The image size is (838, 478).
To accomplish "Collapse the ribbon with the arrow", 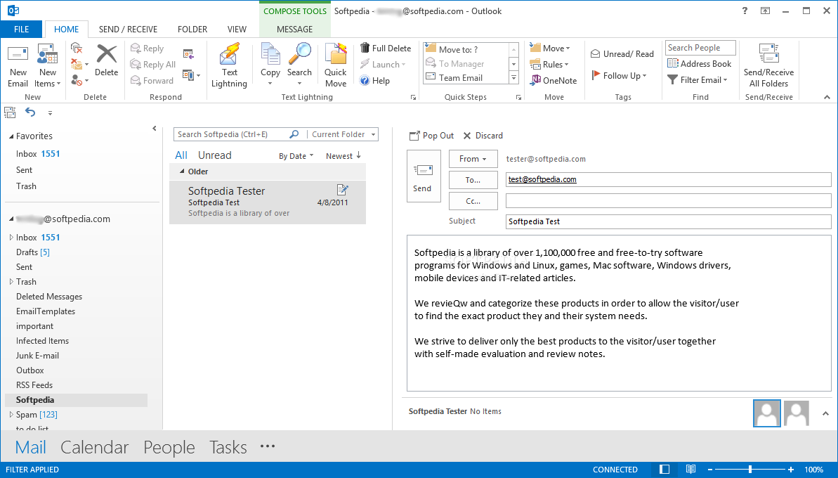I will (x=827, y=97).
